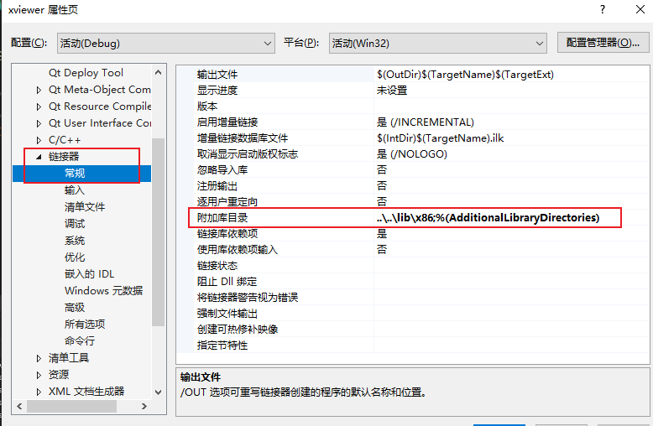Expand the 清单工具 tree node
The width and height of the screenshot is (653, 426).
tap(39, 358)
